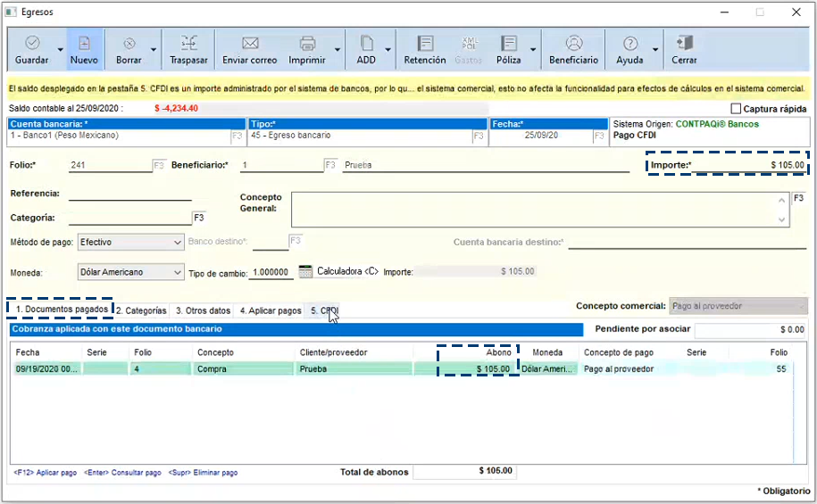Open the Retención toolbar icon

point(425,44)
